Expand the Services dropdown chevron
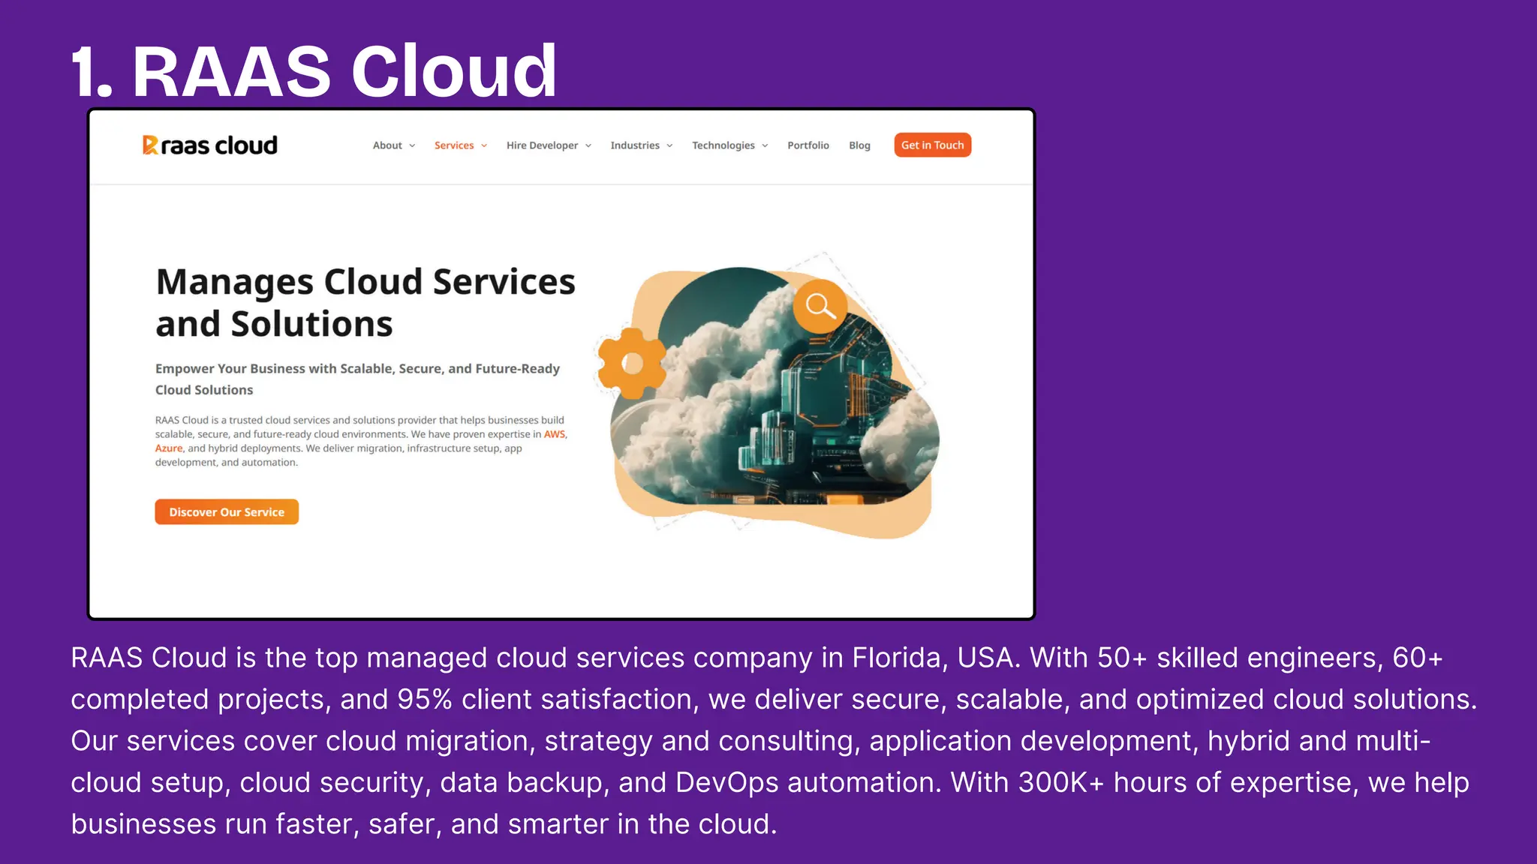Image resolution: width=1537 pixels, height=864 pixels. click(x=484, y=145)
